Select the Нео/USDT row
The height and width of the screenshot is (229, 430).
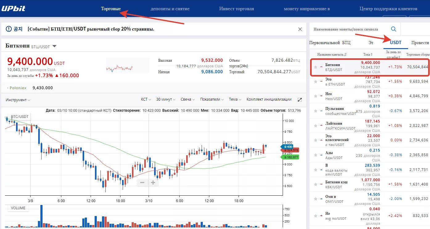click(370, 96)
